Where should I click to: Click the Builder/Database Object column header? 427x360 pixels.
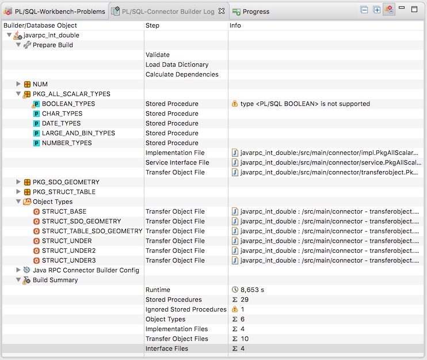73,25
